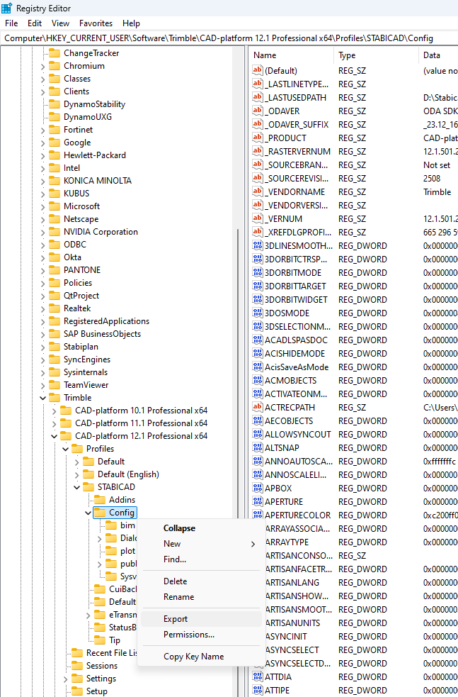Select the _ODAVER_SUFFIX value name
Viewport: 458px width, 697px height.
pyautogui.click(x=297, y=125)
